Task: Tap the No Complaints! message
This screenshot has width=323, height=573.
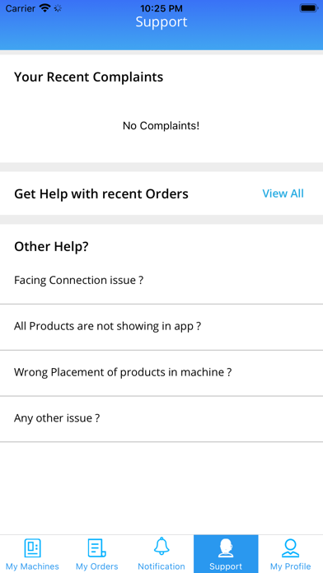Action: tap(161, 126)
